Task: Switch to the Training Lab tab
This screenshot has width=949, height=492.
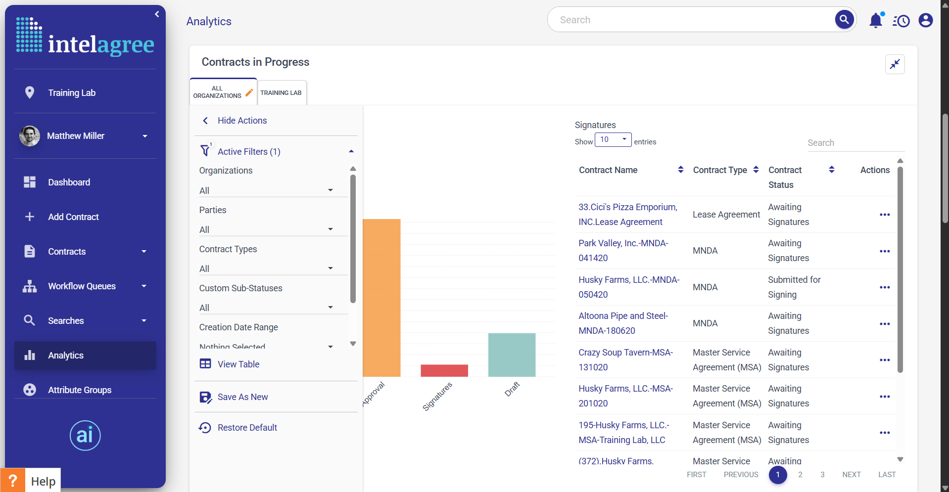Action: click(281, 93)
